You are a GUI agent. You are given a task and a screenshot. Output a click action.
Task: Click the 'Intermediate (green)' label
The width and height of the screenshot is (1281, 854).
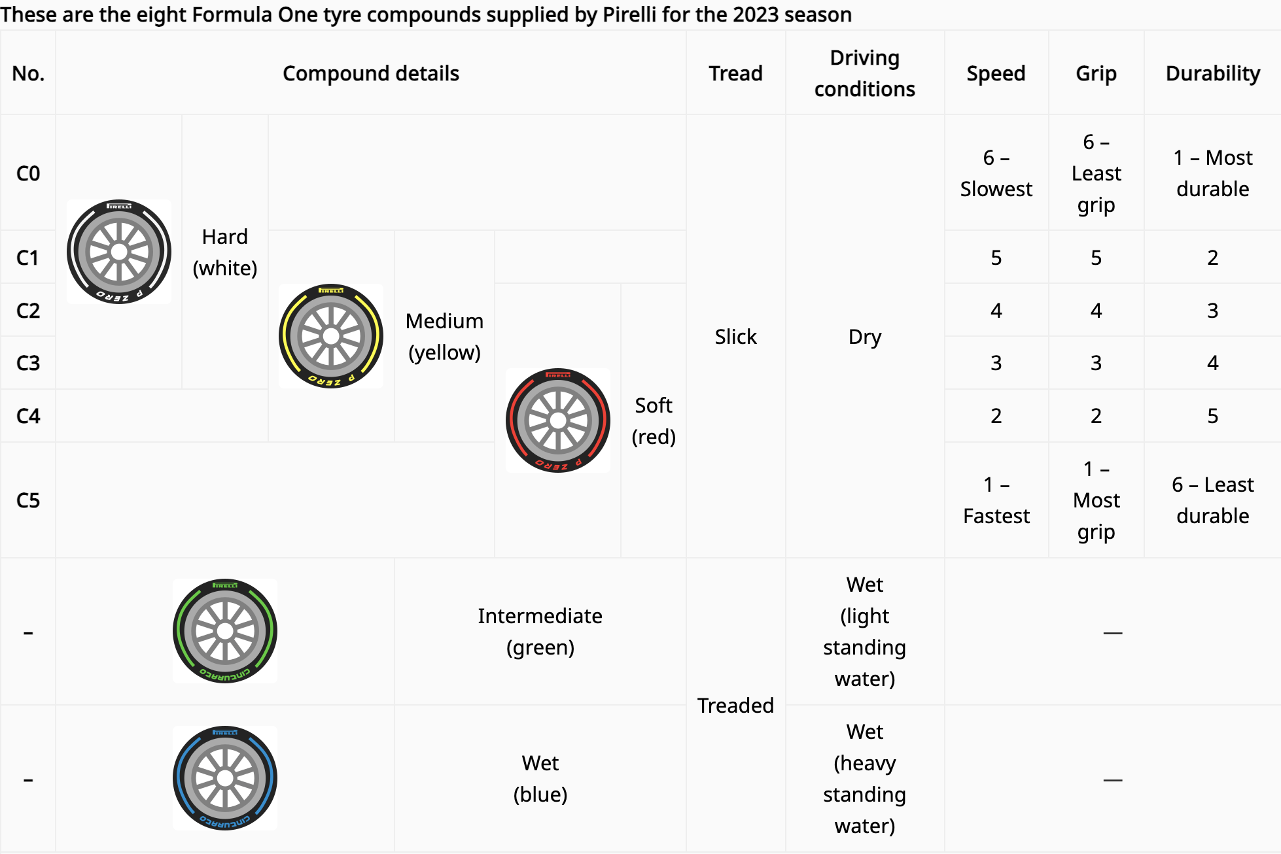(540, 632)
